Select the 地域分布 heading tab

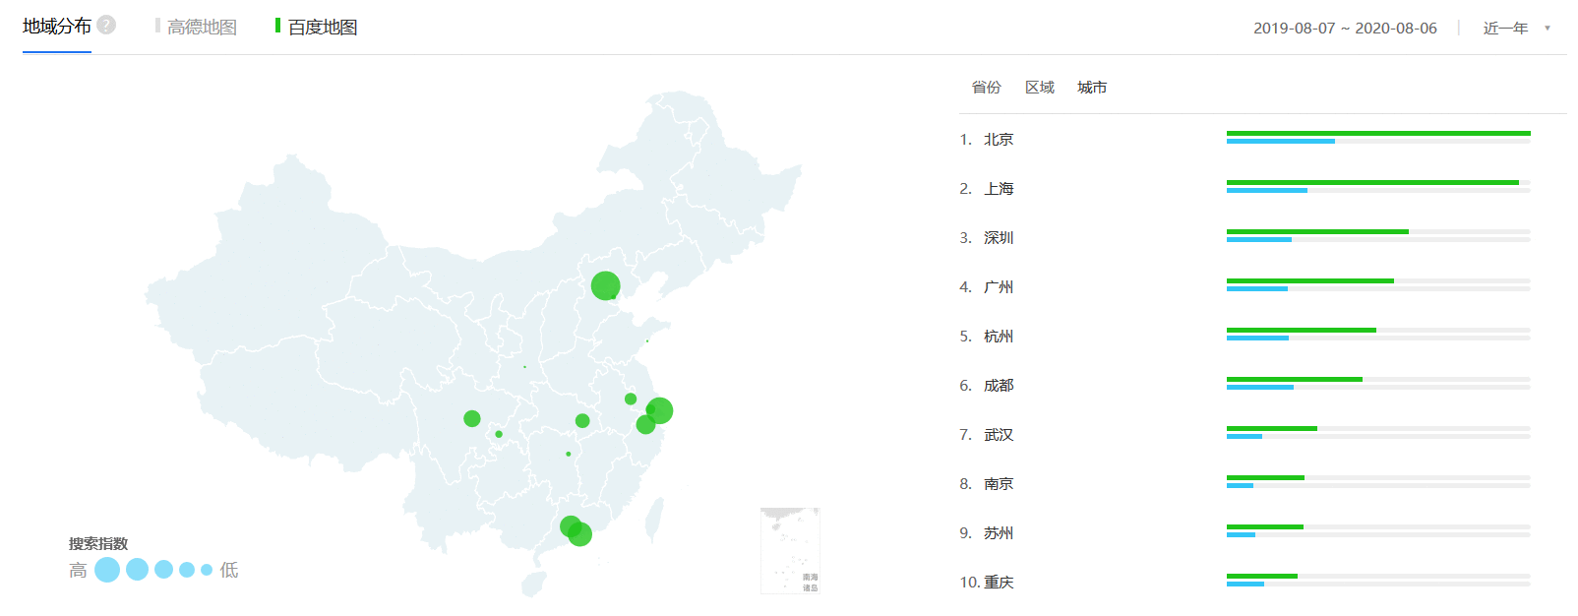[57, 27]
